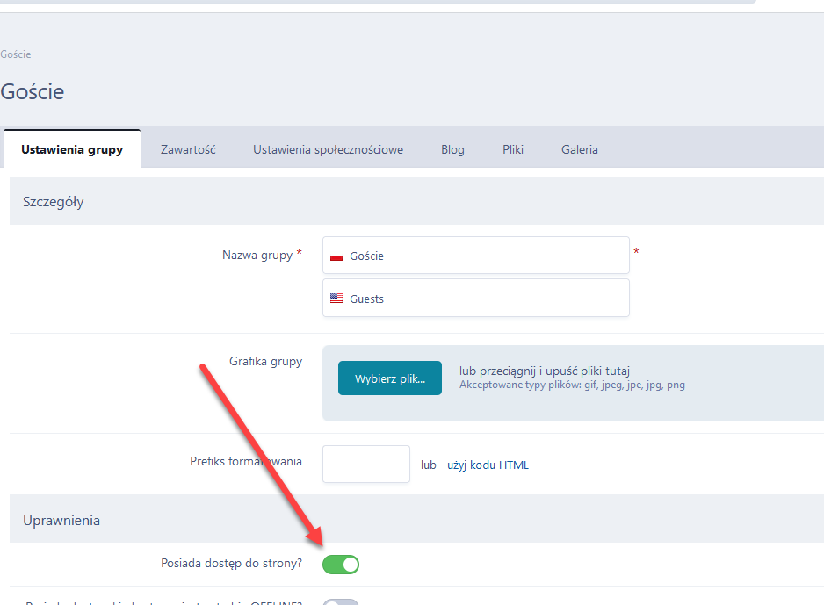Open the Pliki tab
Screen dimensions: 824x605
513,149
